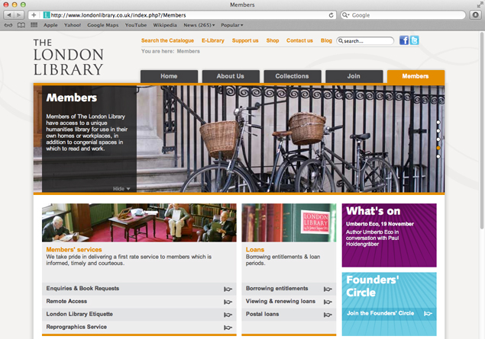Viewport: 485px width, 339px height.
Task: Collapse the Members panel with Hide
Action: tap(121, 188)
